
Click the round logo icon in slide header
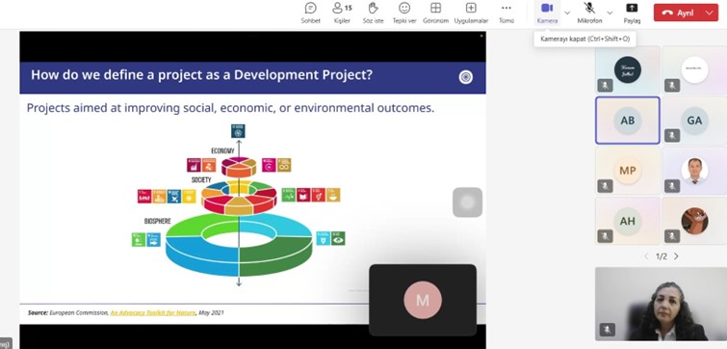465,77
